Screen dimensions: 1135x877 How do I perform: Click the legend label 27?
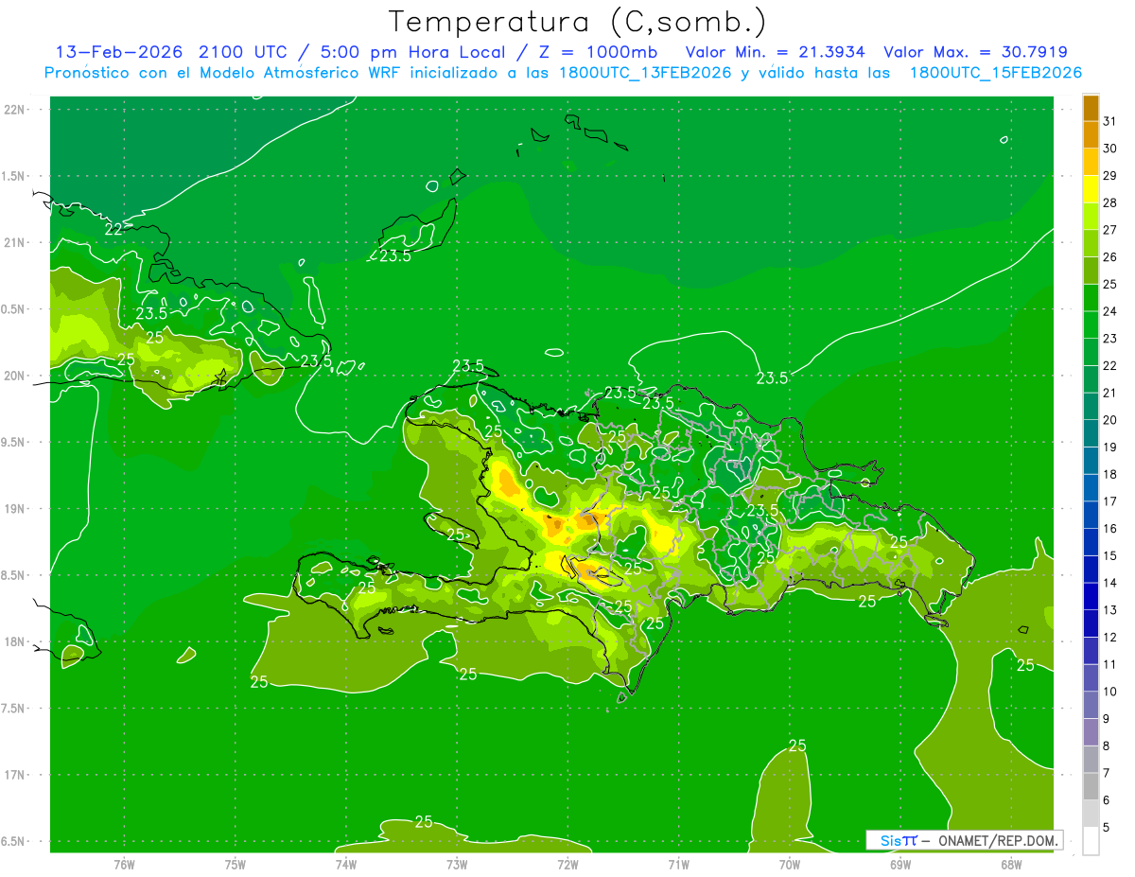click(x=1109, y=230)
